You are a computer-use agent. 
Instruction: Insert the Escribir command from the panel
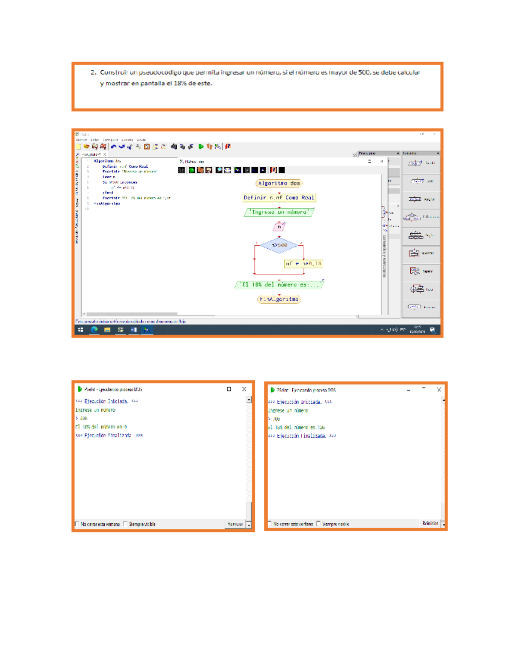pyautogui.click(x=421, y=163)
